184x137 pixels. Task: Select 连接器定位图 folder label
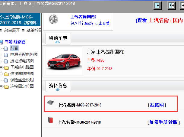point(22,86)
